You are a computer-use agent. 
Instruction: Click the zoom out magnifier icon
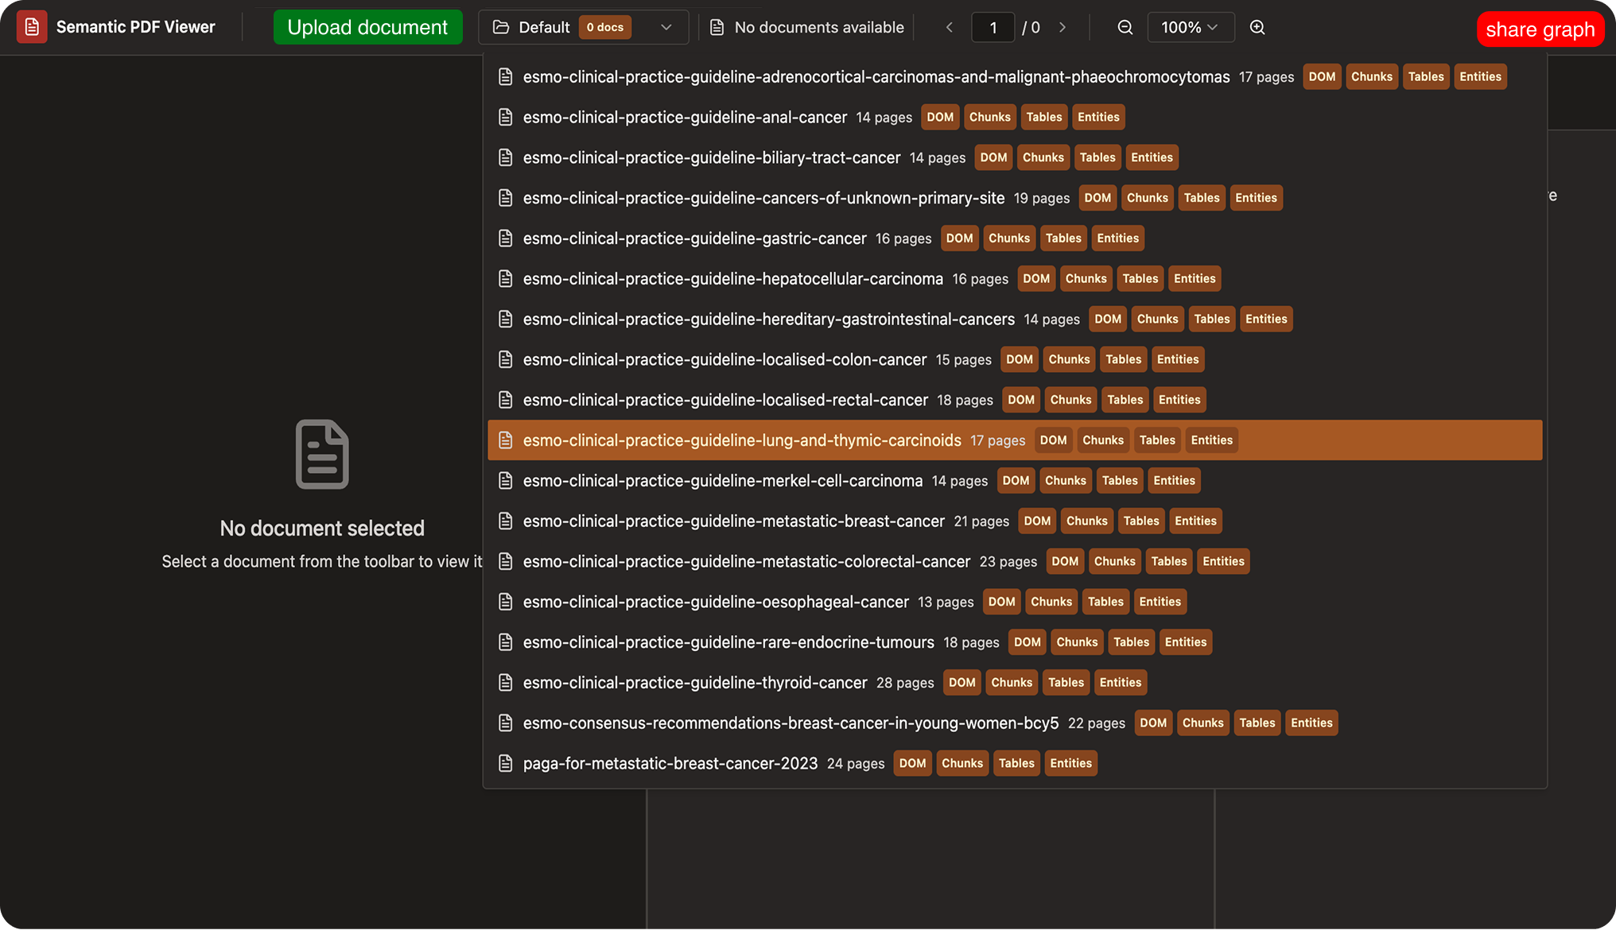point(1125,27)
